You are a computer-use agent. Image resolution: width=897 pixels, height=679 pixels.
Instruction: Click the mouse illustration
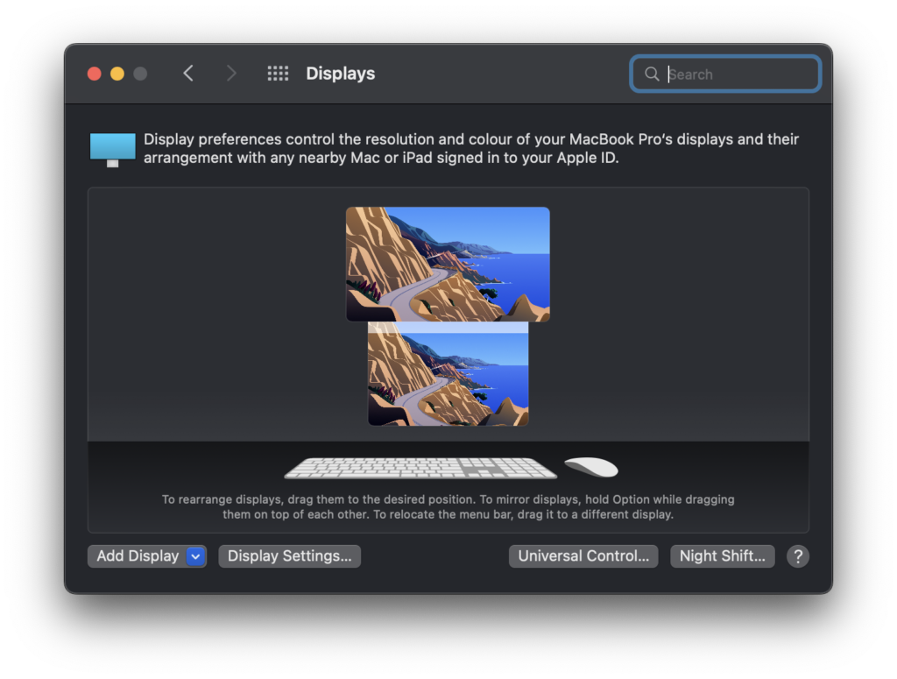591,467
